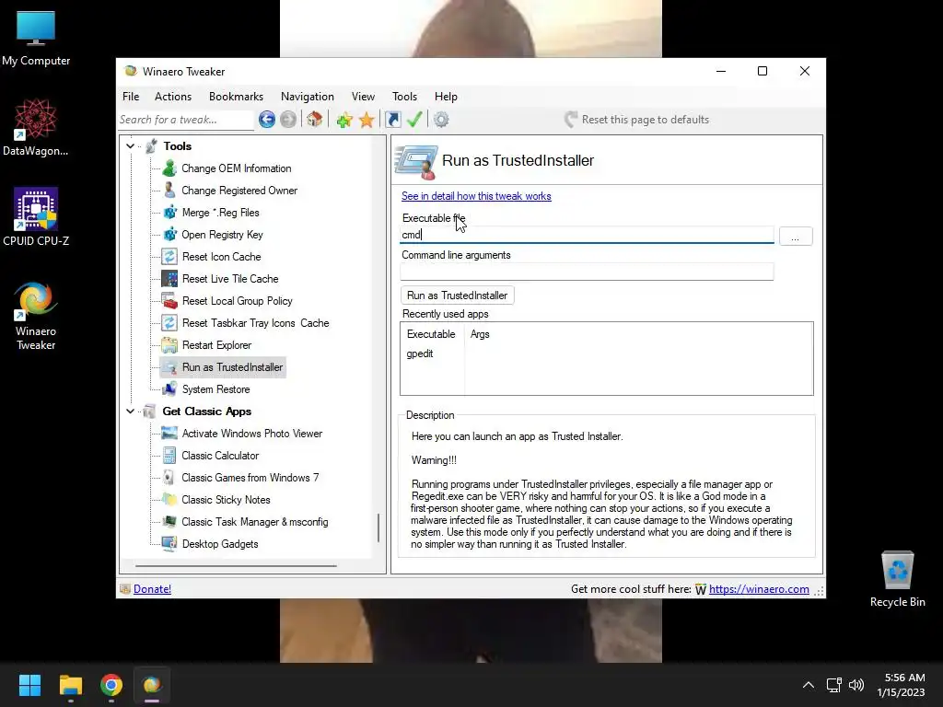Click the green checkmark toolbar icon
Image resolution: width=943 pixels, height=707 pixels.
tap(414, 119)
